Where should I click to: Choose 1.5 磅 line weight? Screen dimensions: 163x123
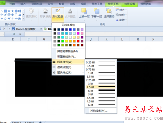click(100, 77)
